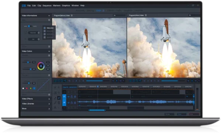Select the green channel dot
The height and width of the screenshot is (135, 221).
point(31,88)
